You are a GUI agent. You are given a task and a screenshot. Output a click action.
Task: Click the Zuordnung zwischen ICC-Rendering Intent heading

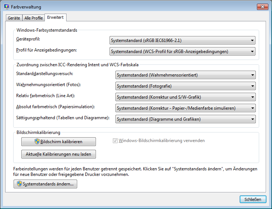click(78, 65)
